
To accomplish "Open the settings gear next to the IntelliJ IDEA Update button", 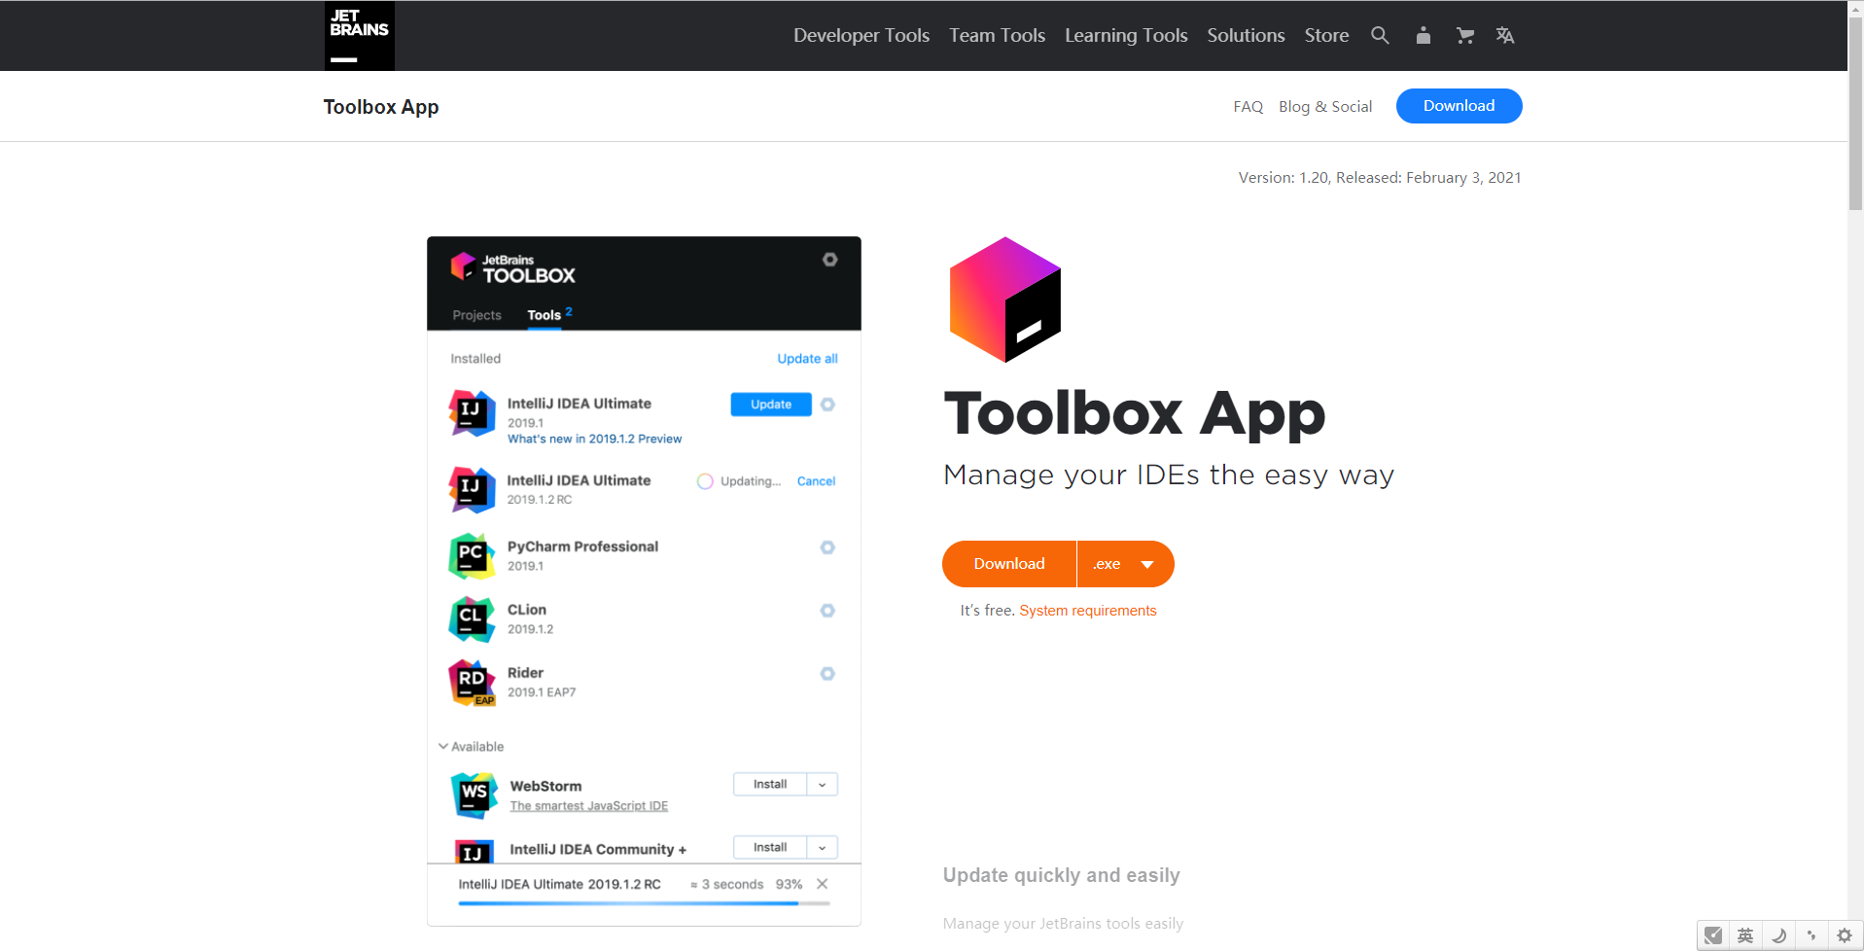I will coord(827,405).
